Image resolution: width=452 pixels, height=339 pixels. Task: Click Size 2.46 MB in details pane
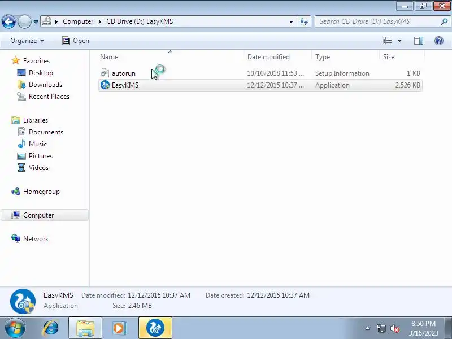(132, 306)
